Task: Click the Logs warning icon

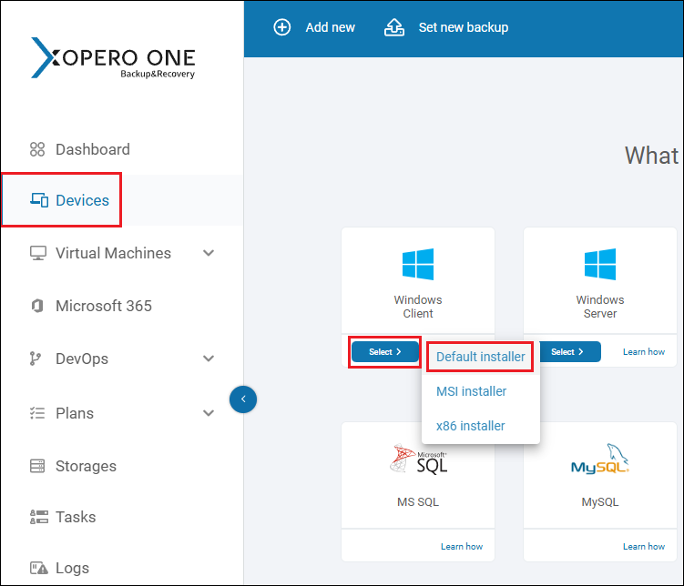Action: click(39, 568)
